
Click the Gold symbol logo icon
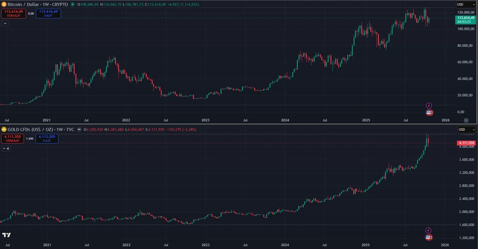click(4, 130)
